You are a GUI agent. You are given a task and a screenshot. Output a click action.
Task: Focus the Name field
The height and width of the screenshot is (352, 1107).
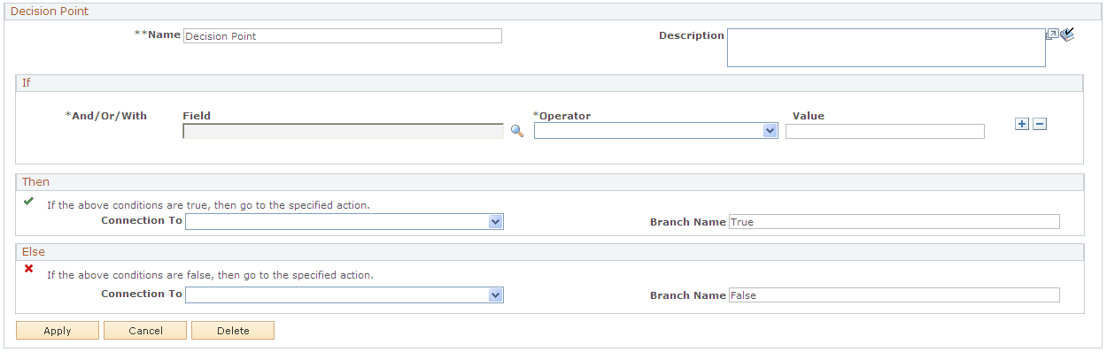pos(343,36)
